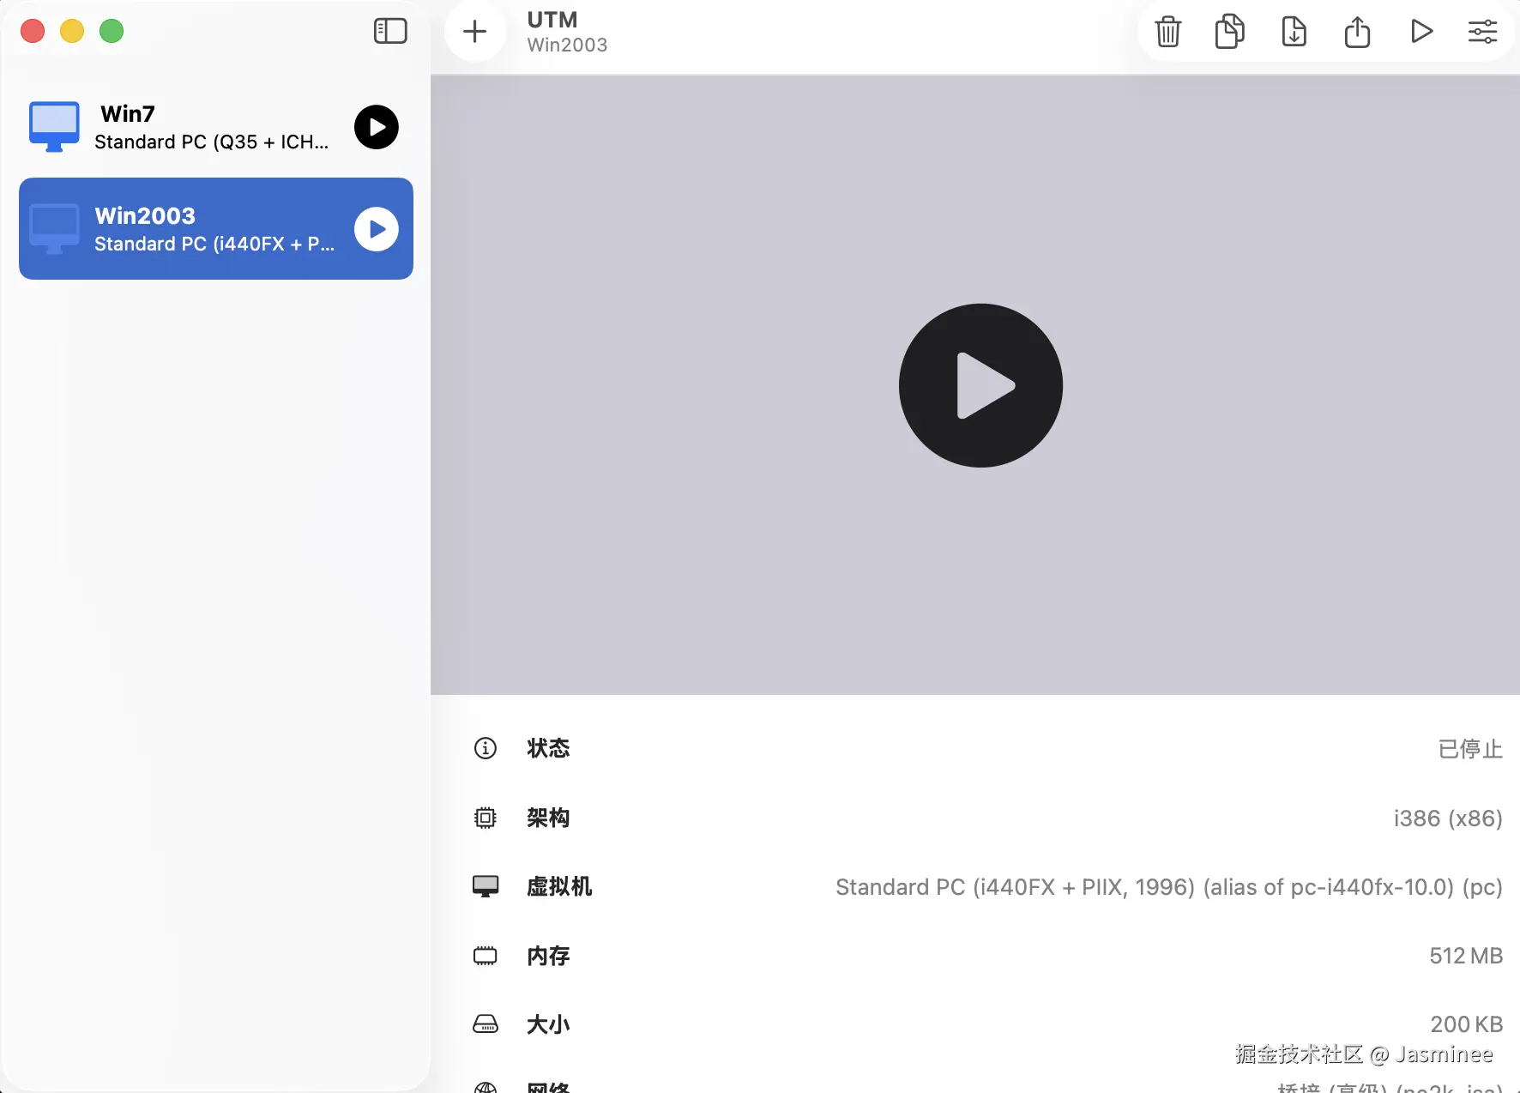
Task: Click the CPU chip icon beside 架构
Action: [x=486, y=818]
